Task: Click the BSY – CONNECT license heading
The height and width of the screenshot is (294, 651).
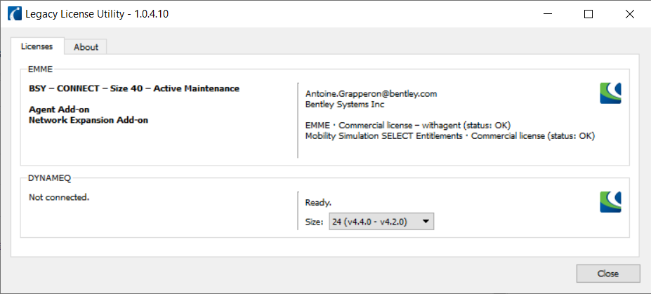Action: click(x=134, y=88)
